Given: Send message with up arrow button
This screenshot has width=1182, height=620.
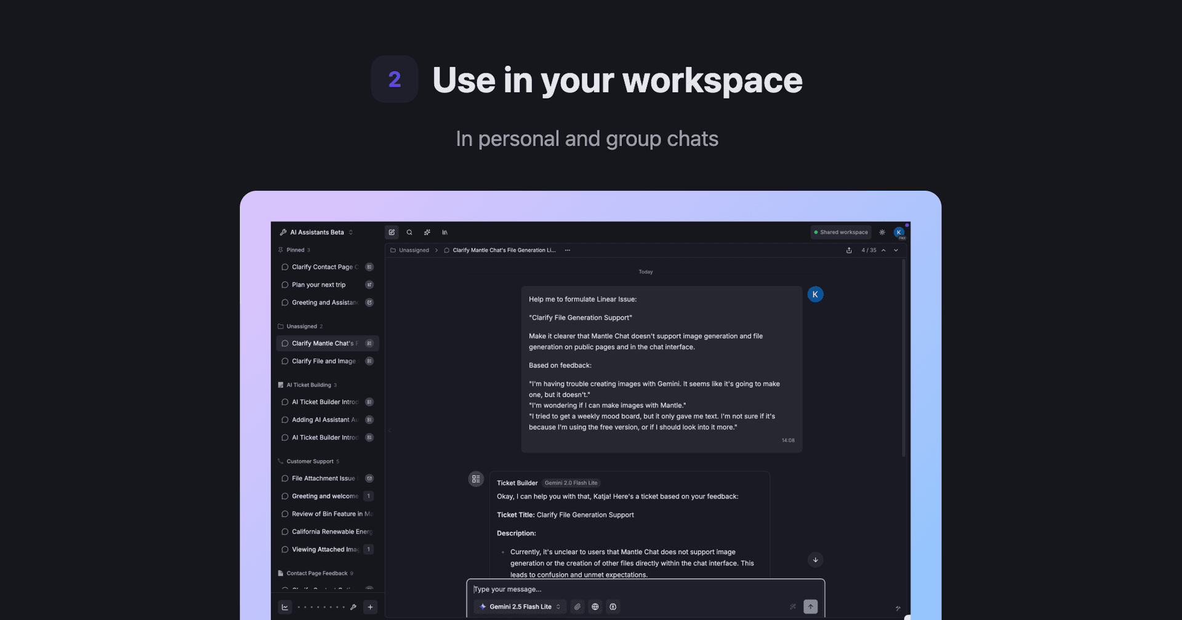Looking at the screenshot, I should (811, 607).
